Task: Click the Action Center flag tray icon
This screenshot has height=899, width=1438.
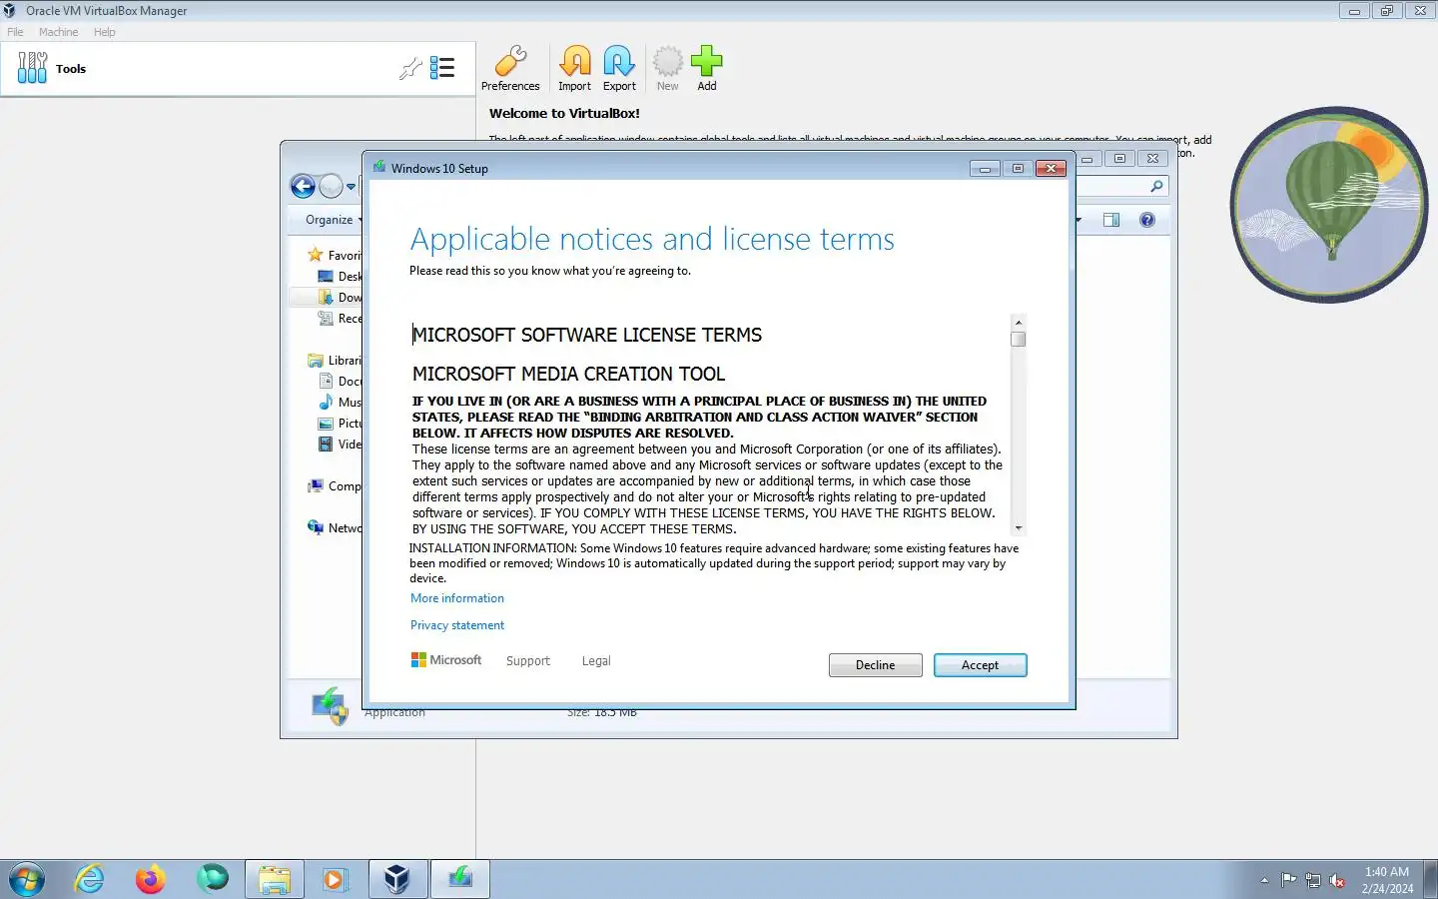Action: pos(1289,880)
